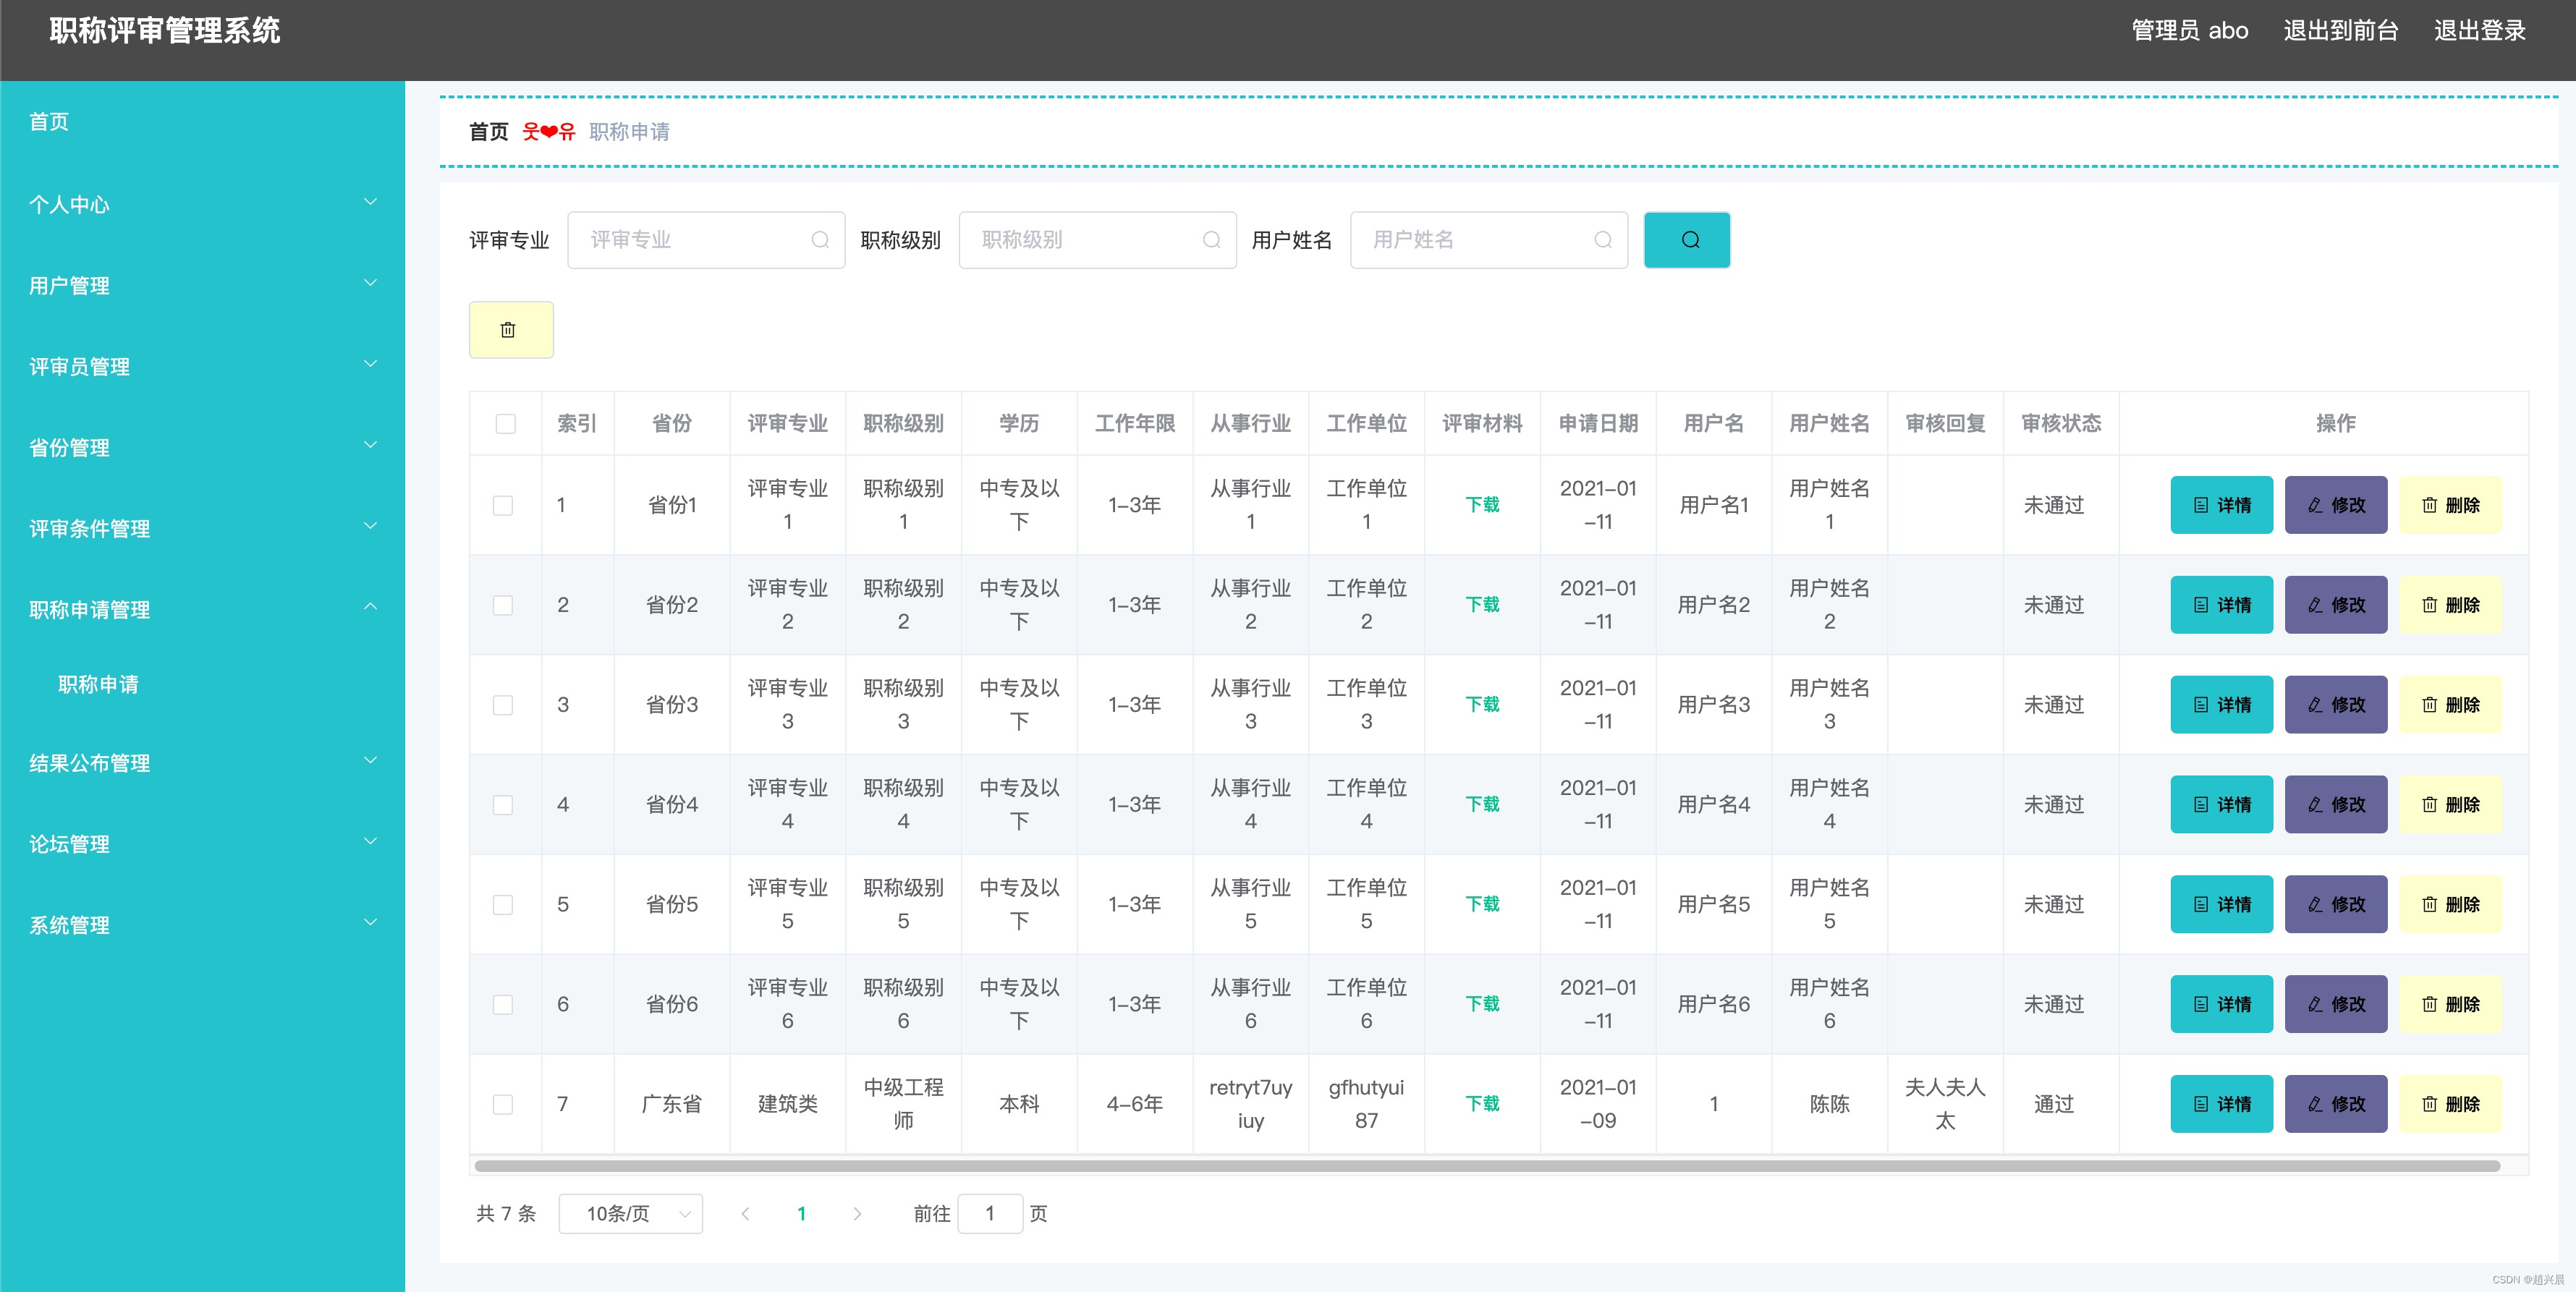Open 详情 for row 5 省份5

(2221, 905)
